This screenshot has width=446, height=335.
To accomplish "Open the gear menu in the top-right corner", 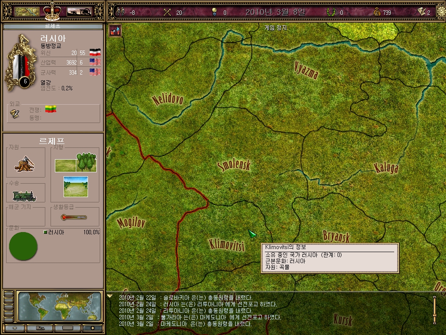I will tap(441, 12).
